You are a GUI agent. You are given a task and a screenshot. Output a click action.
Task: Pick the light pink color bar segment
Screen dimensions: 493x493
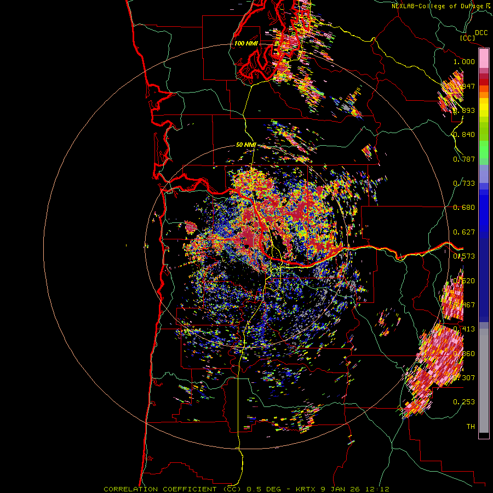coord(484,58)
